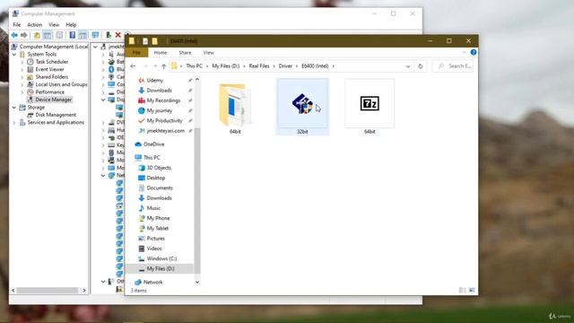Select Disk Management under Storage
This screenshot has width=574, height=323.
[x=56, y=115]
